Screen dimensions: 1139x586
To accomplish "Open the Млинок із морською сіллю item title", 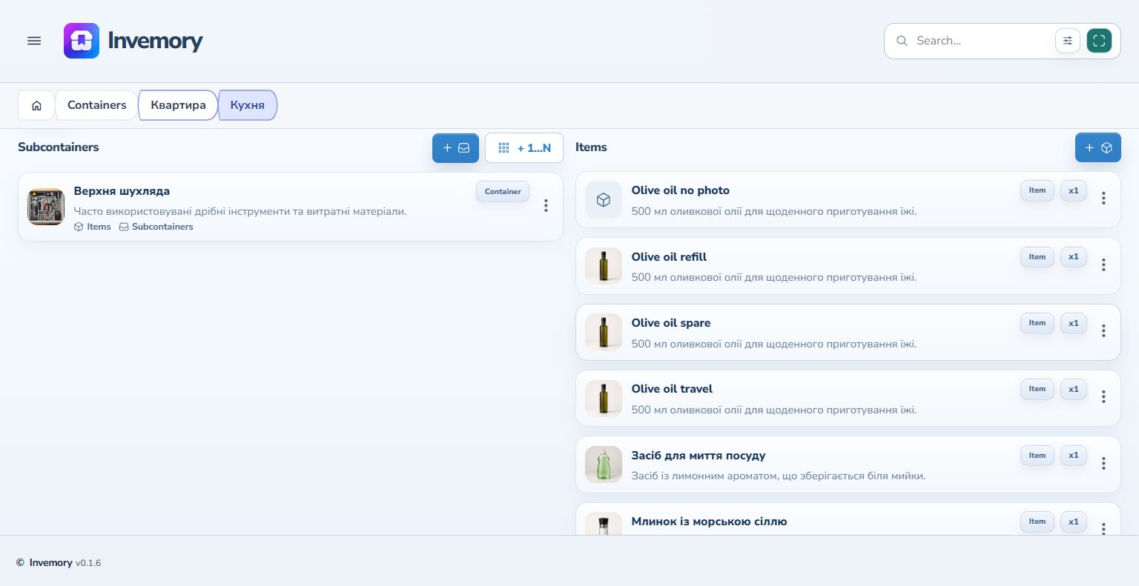I will coord(709,522).
